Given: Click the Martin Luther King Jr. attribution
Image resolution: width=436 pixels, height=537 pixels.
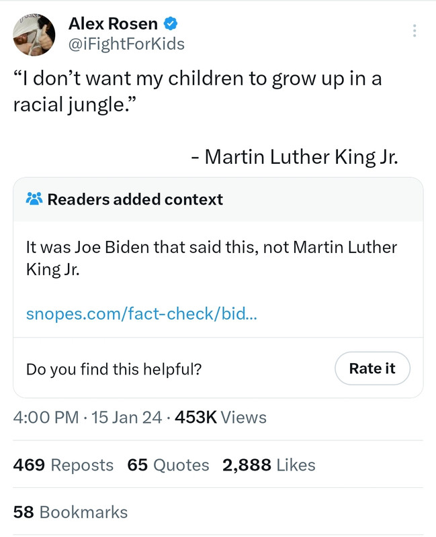Looking at the screenshot, I should pyautogui.click(x=295, y=156).
